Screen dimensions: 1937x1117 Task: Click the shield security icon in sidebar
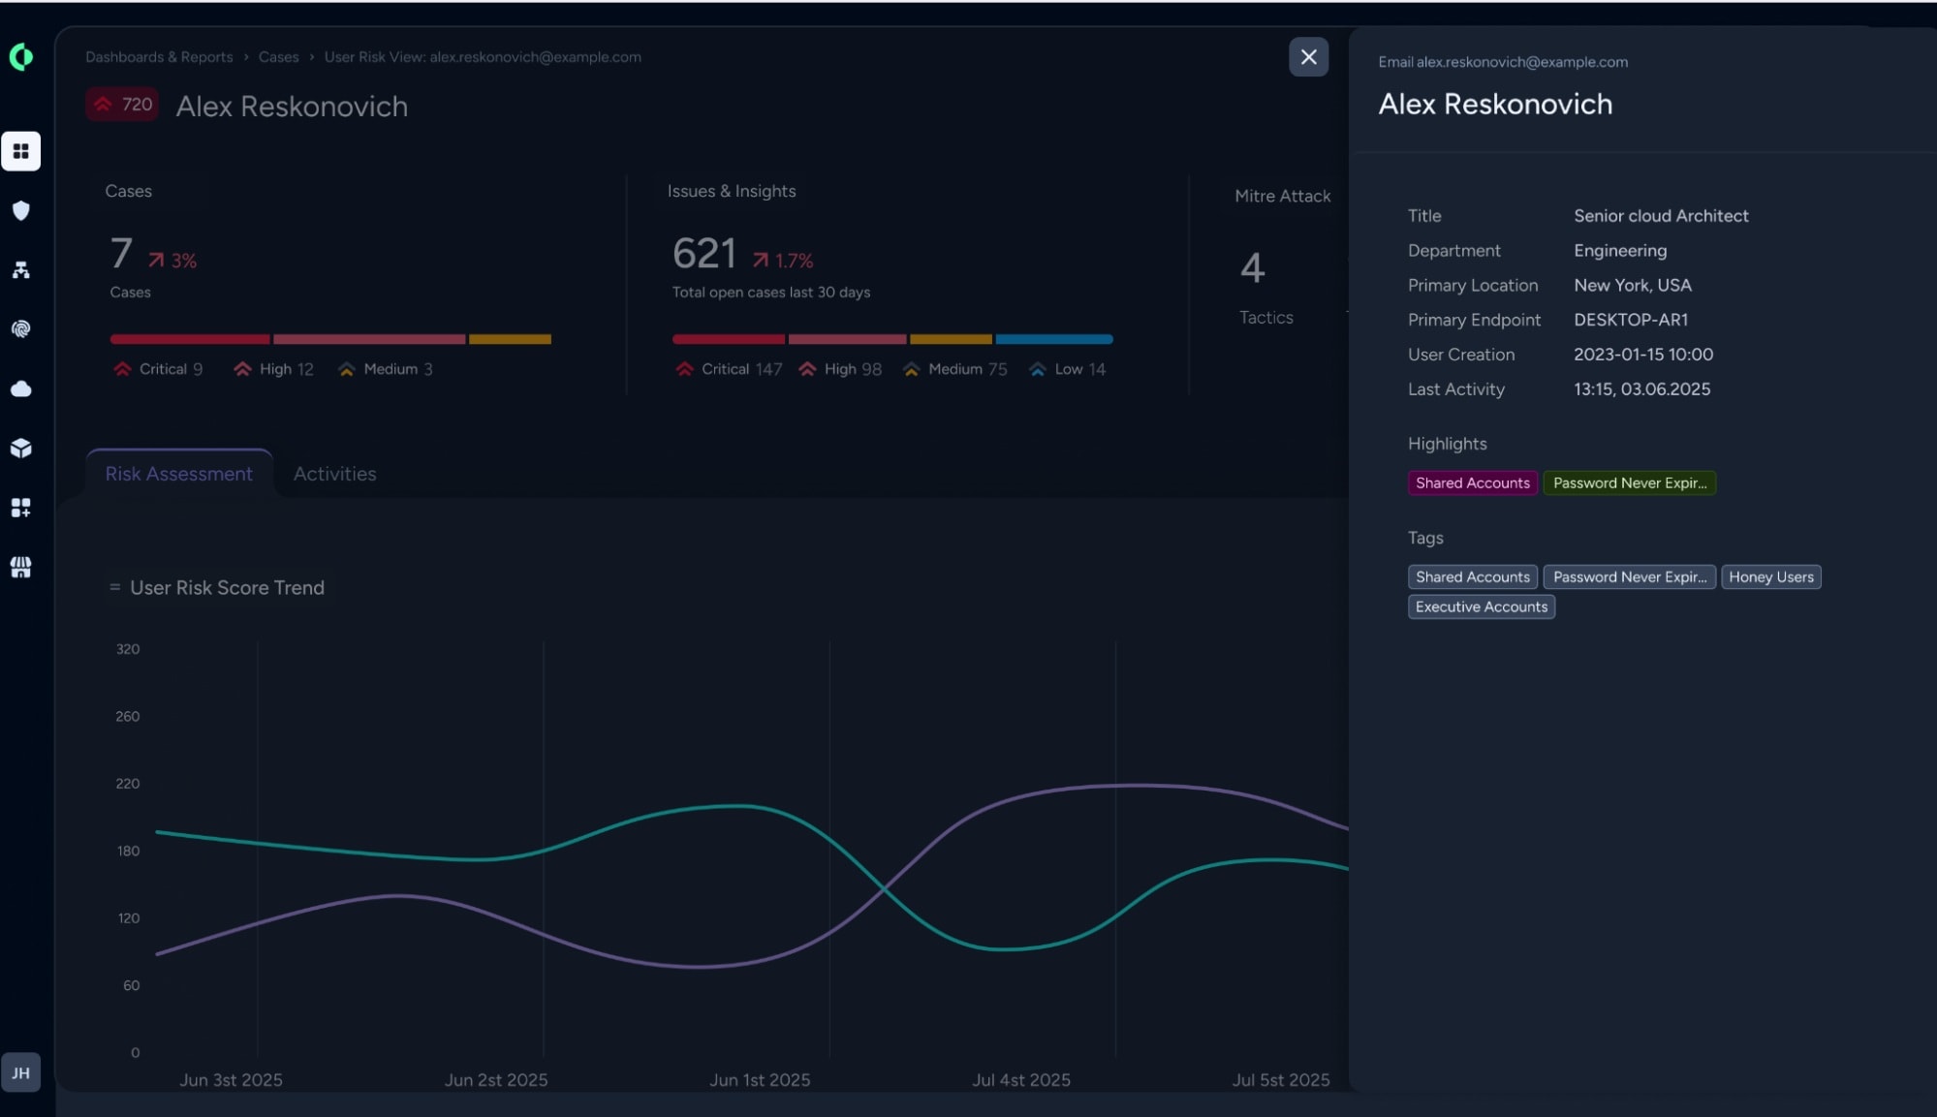pyautogui.click(x=21, y=210)
